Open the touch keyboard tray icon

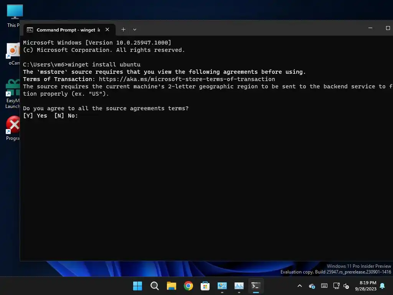(324, 286)
